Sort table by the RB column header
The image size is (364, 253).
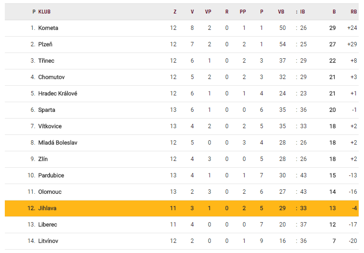click(x=353, y=12)
